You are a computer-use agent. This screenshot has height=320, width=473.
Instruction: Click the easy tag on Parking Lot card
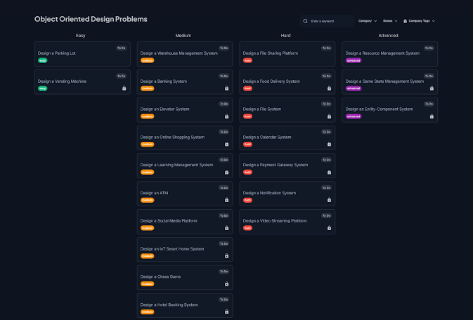point(43,60)
